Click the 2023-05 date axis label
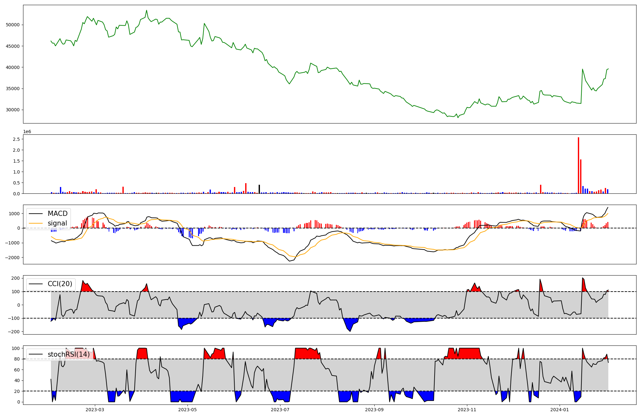The height and width of the screenshot is (417, 641). pos(187,410)
